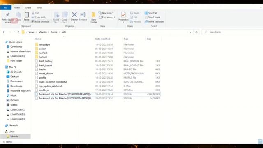
Task: Go up one folder level
Action: [x=18, y=32]
